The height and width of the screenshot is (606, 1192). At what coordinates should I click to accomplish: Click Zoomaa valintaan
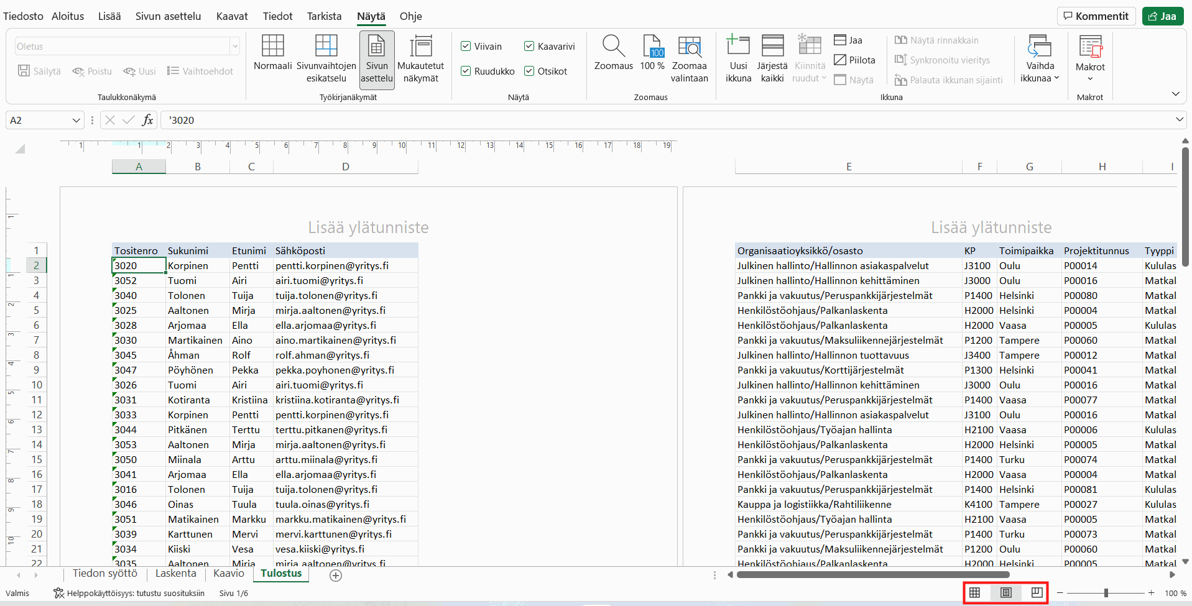point(690,60)
